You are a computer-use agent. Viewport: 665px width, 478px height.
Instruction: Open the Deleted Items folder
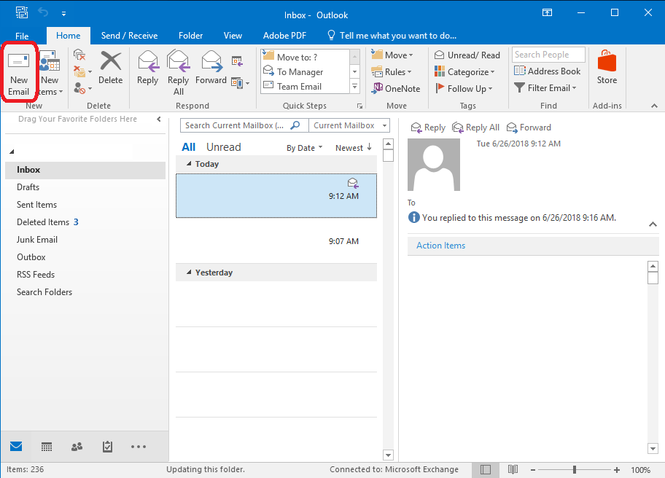85,222
